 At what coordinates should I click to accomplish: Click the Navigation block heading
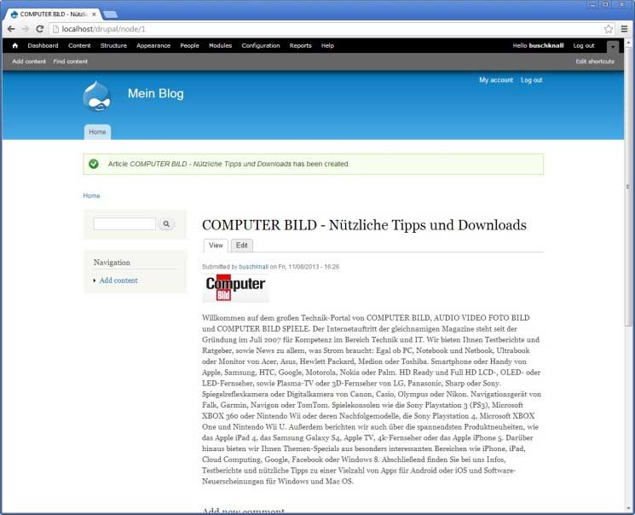click(112, 263)
